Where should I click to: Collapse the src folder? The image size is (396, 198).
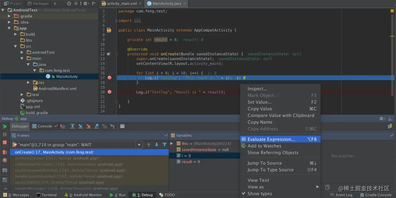point(15,47)
